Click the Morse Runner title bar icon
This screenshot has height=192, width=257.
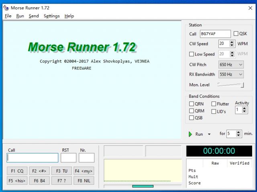6,8
